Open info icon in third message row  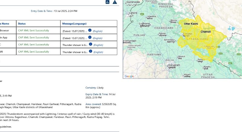coord(90,45)
